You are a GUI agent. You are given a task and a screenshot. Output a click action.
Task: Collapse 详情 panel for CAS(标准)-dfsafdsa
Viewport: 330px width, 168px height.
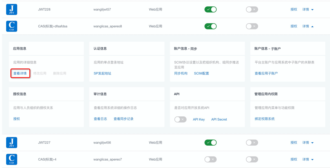pos(308,26)
